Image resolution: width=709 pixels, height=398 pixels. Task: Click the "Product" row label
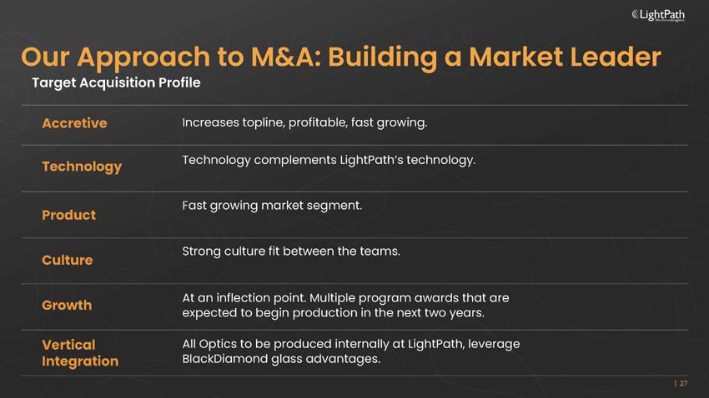click(x=68, y=215)
